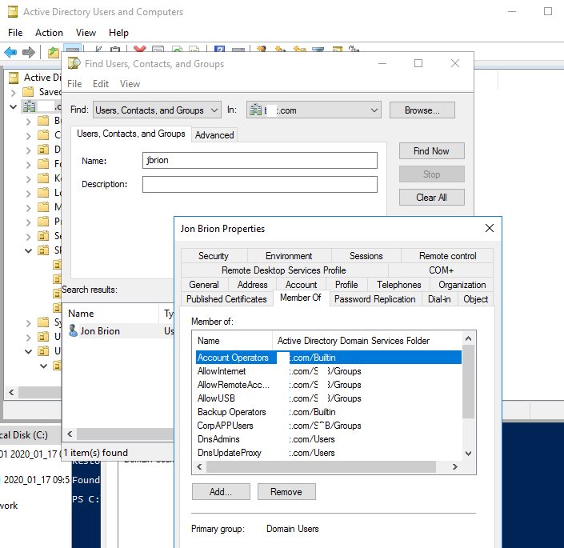Select the Backup Operators group row
This screenshot has height=548, width=564.
click(329, 412)
